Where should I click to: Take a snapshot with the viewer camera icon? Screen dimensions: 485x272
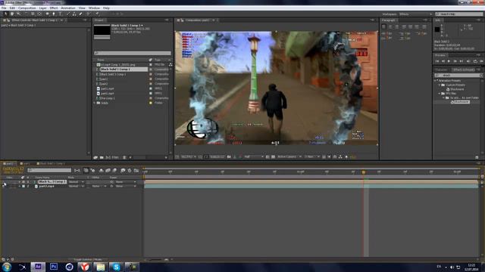click(x=229, y=157)
